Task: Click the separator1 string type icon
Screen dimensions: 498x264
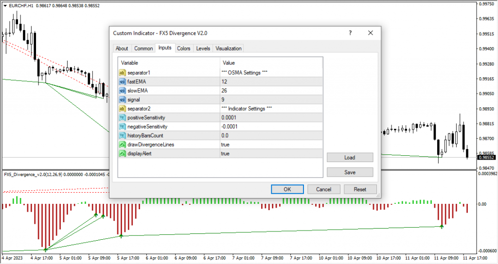Action: (123, 72)
